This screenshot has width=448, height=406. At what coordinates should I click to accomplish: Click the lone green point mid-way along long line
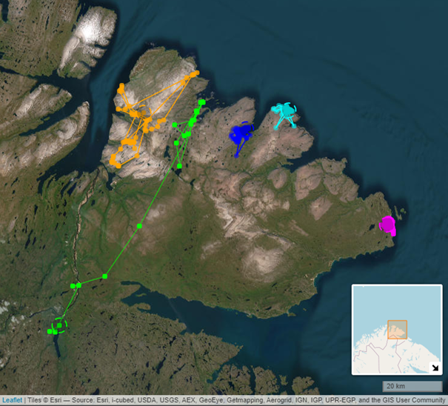click(x=139, y=225)
